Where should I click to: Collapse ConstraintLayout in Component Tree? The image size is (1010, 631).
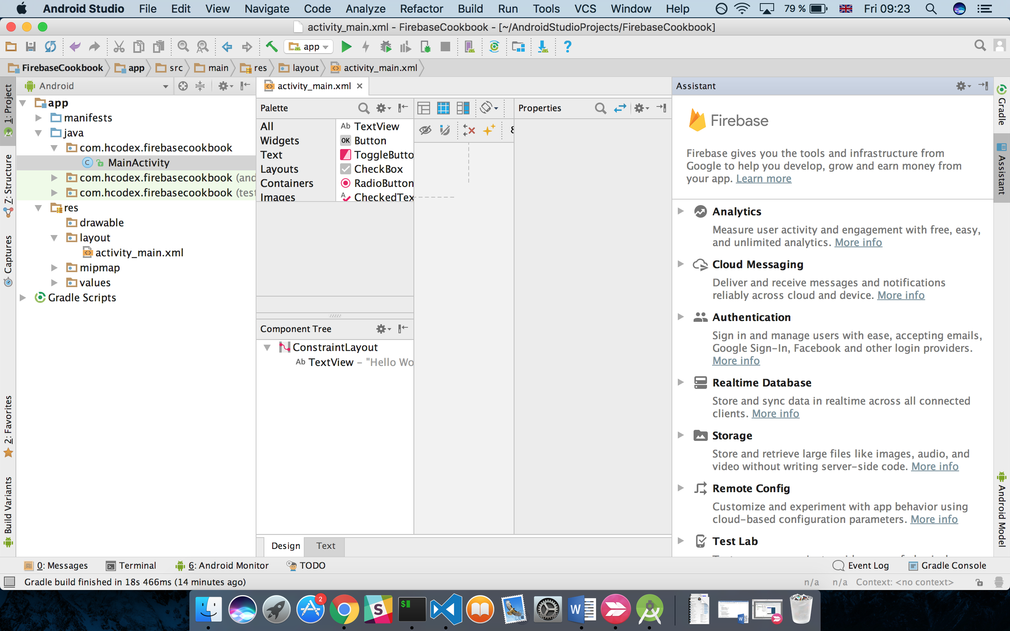(267, 347)
